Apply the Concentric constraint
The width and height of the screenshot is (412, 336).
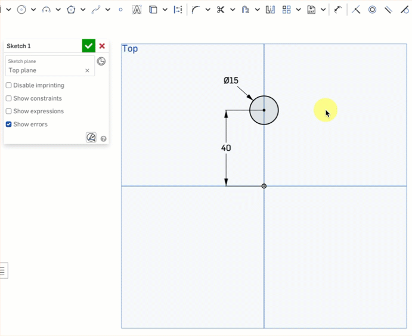pos(372,10)
